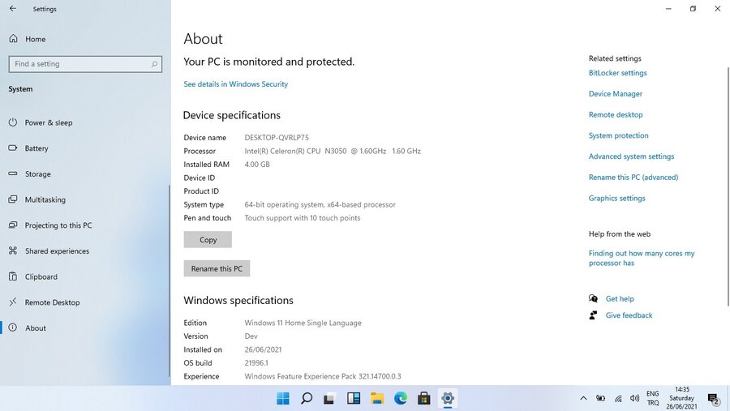
Task: Open Finding out how many cores link
Action: click(x=641, y=258)
